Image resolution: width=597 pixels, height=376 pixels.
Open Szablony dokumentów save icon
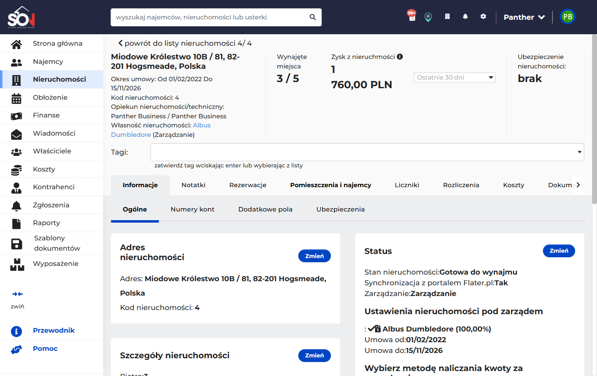[x=17, y=244]
